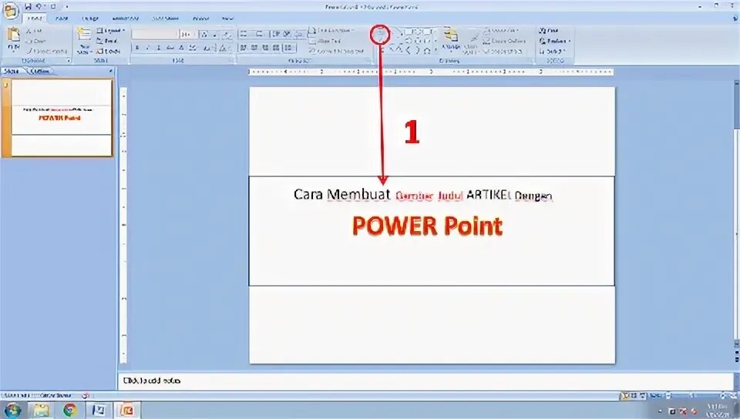Click the Line Spacing icon
Screen dimensions: 740x419
point(298,34)
